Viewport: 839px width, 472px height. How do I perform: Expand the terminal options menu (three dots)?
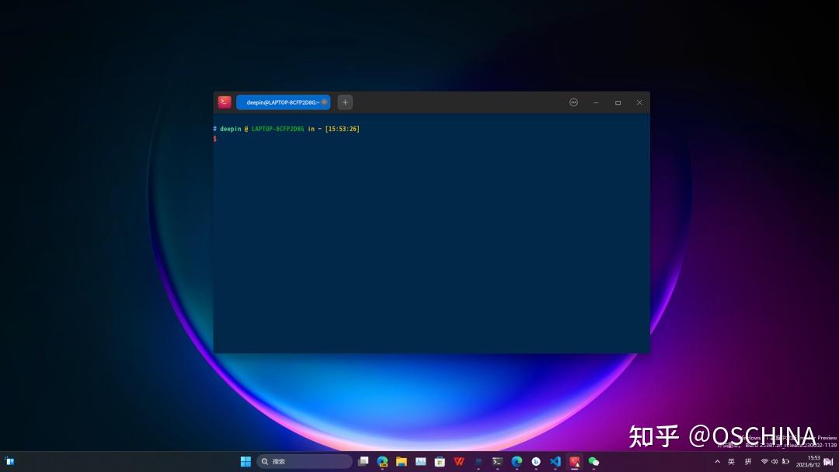click(573, 102)
